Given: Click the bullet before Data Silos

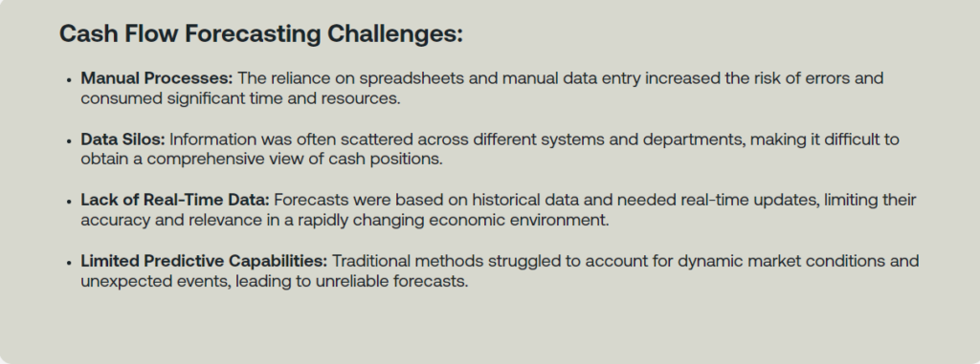Looking at the screenshot, I should (x=69, y=140).
